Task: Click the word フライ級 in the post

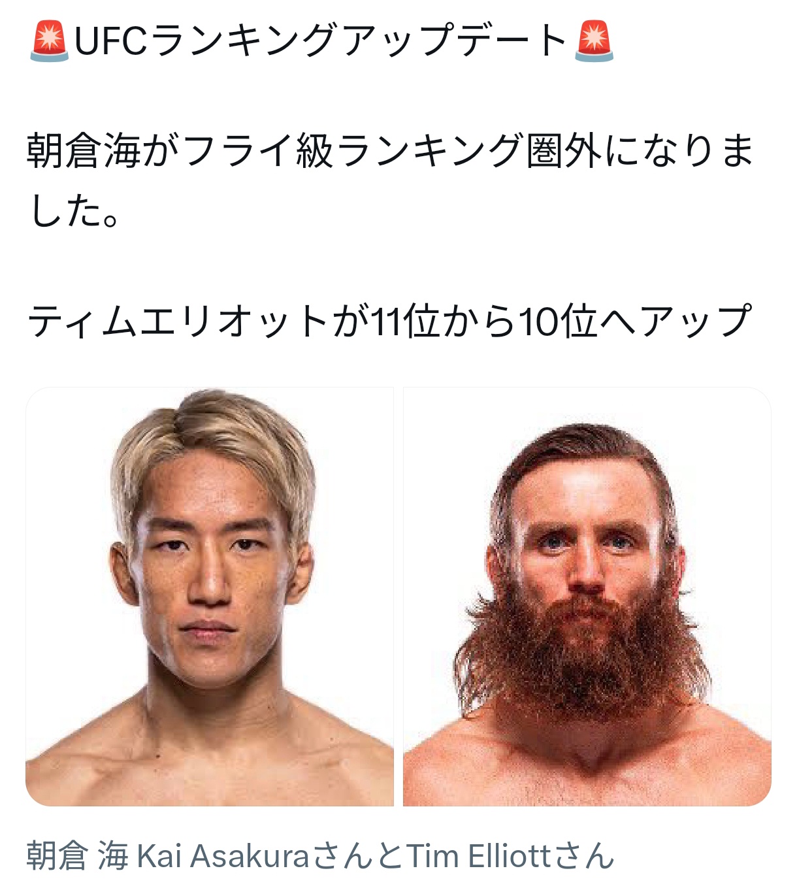Action: [x=259, y=150]
